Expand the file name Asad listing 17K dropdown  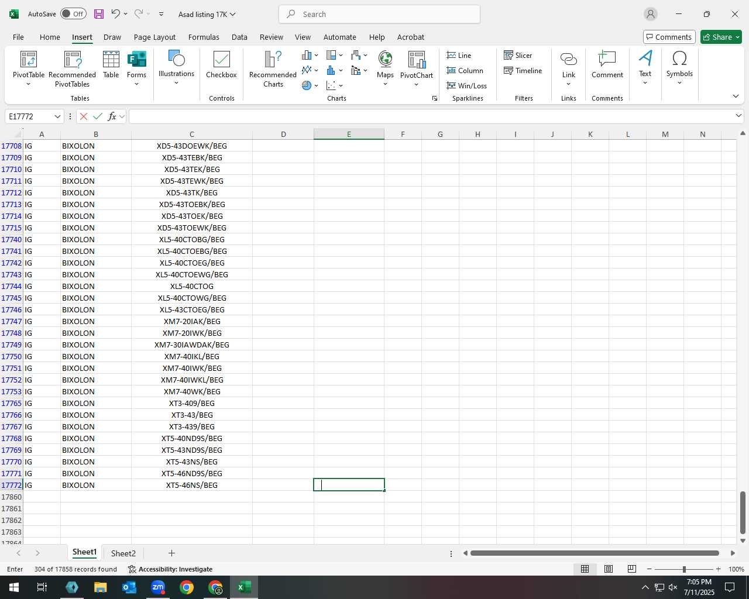tap(233, 14)
